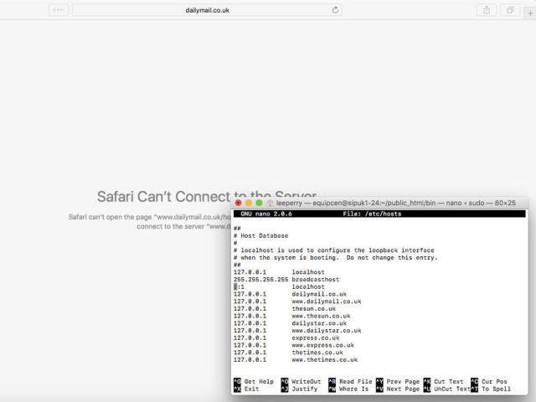Click the home folder icon in Terminal title
The height and width of the screenshot is (402, 536).
click(271, 203)
